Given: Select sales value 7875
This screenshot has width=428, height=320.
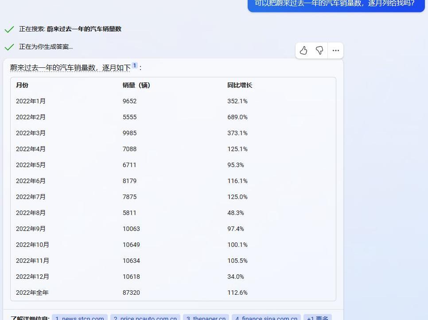Looking at the screenshot, I should click(129, 197).
